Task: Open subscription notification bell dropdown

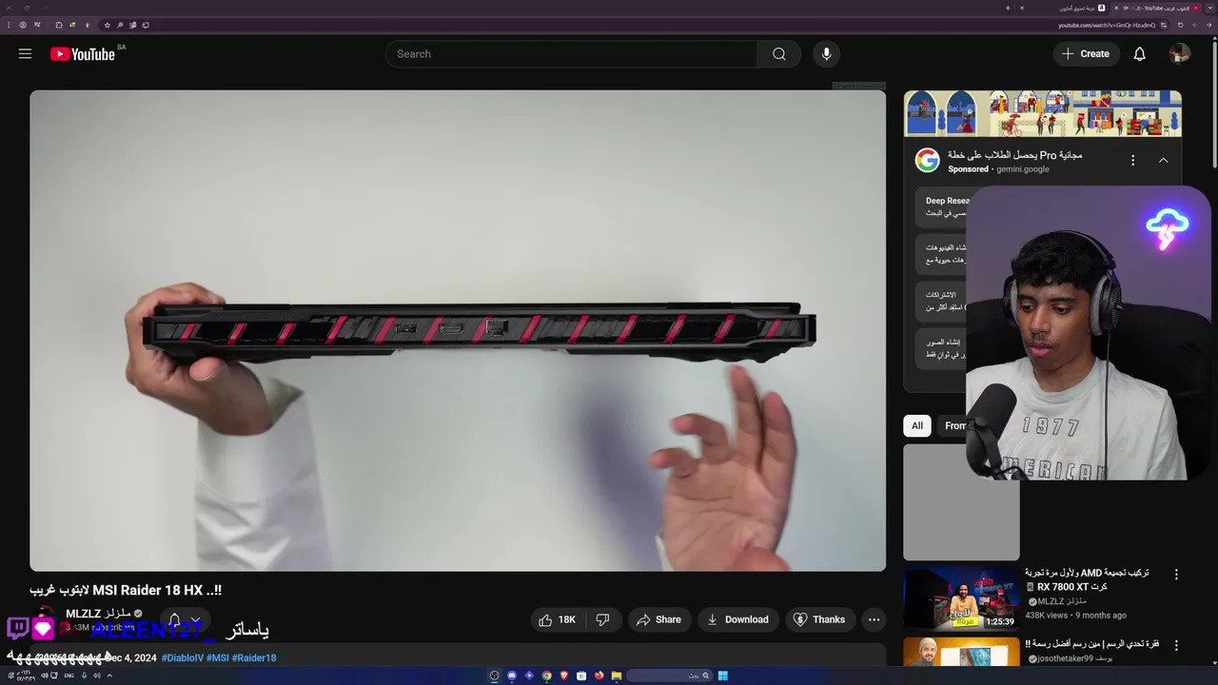Action: [x=185, y=620]
